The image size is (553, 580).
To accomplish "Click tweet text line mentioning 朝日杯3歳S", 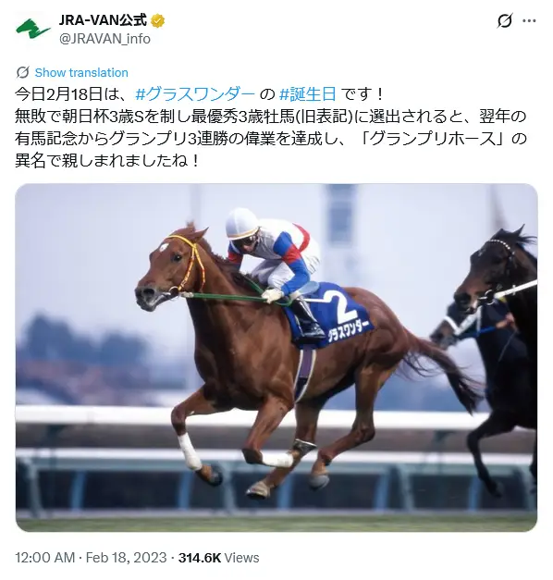I will (270, 117).
